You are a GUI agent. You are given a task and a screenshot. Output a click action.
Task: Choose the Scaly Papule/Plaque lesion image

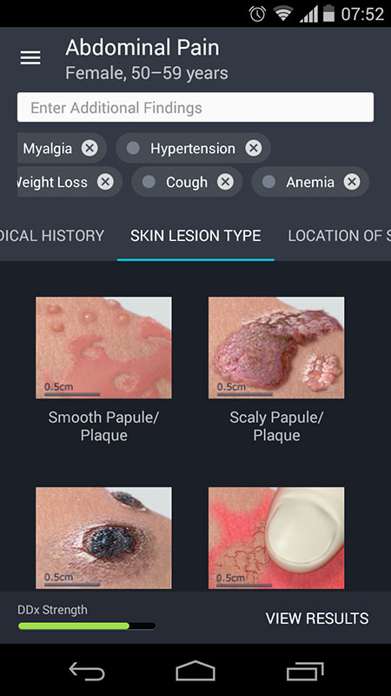[276, 347]
